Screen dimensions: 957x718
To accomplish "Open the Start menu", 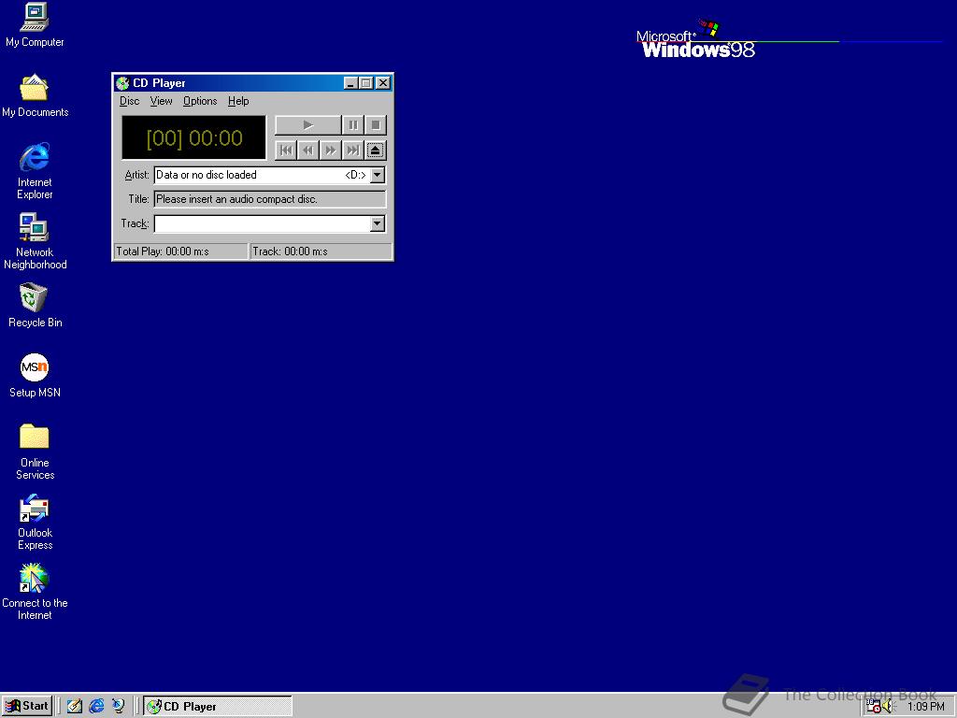I will coord(27,707).
